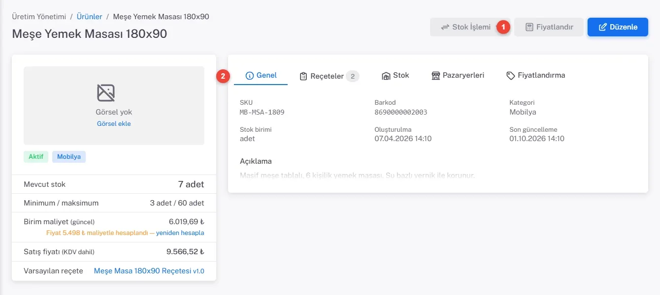This screenshot has height=295, width=660.
Task: Click the recipe version label v1.0
Action: (x=198, y=271)
